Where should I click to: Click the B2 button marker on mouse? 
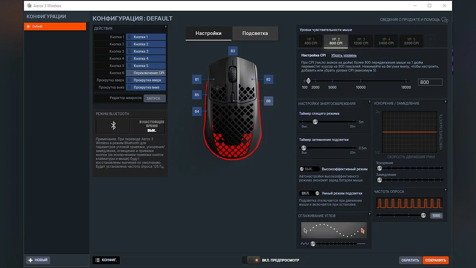coord(269,79)
